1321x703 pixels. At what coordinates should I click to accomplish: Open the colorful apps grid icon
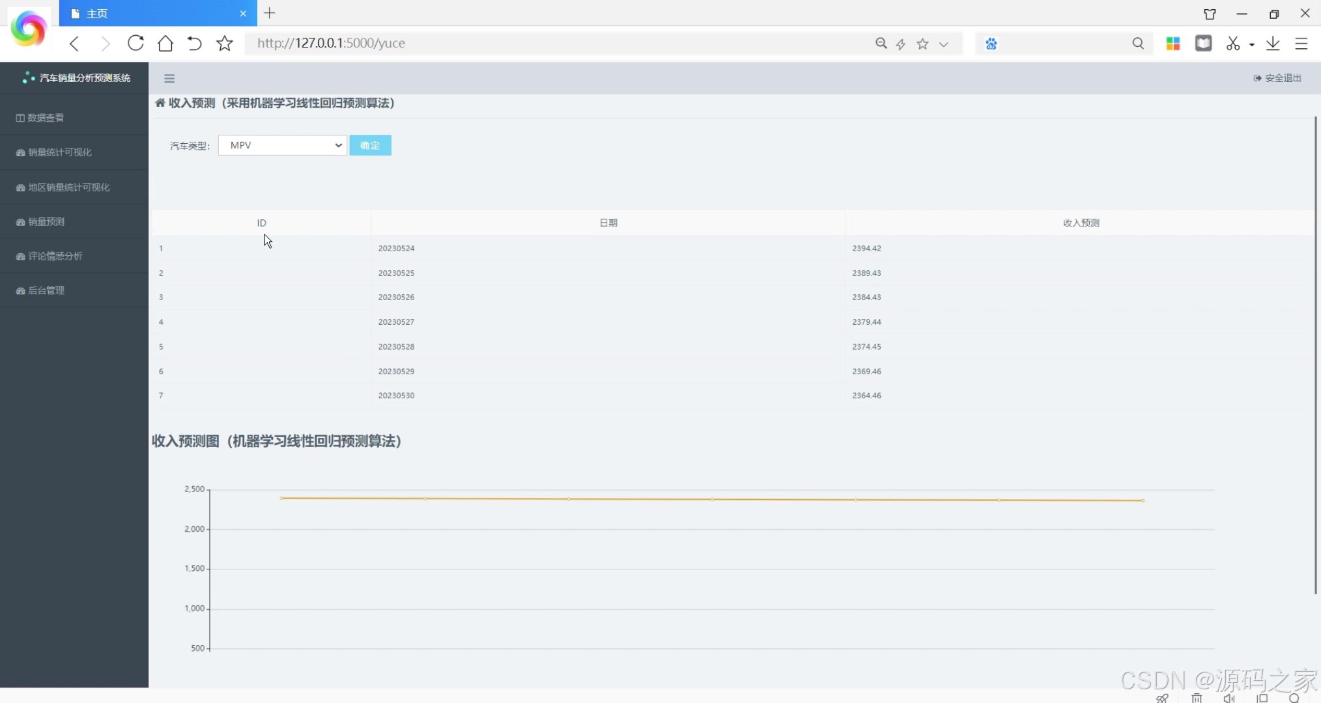(1173, 43)
